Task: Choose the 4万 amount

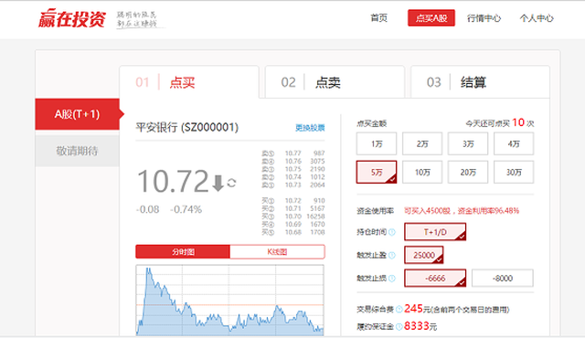Action: click(514, 143)
